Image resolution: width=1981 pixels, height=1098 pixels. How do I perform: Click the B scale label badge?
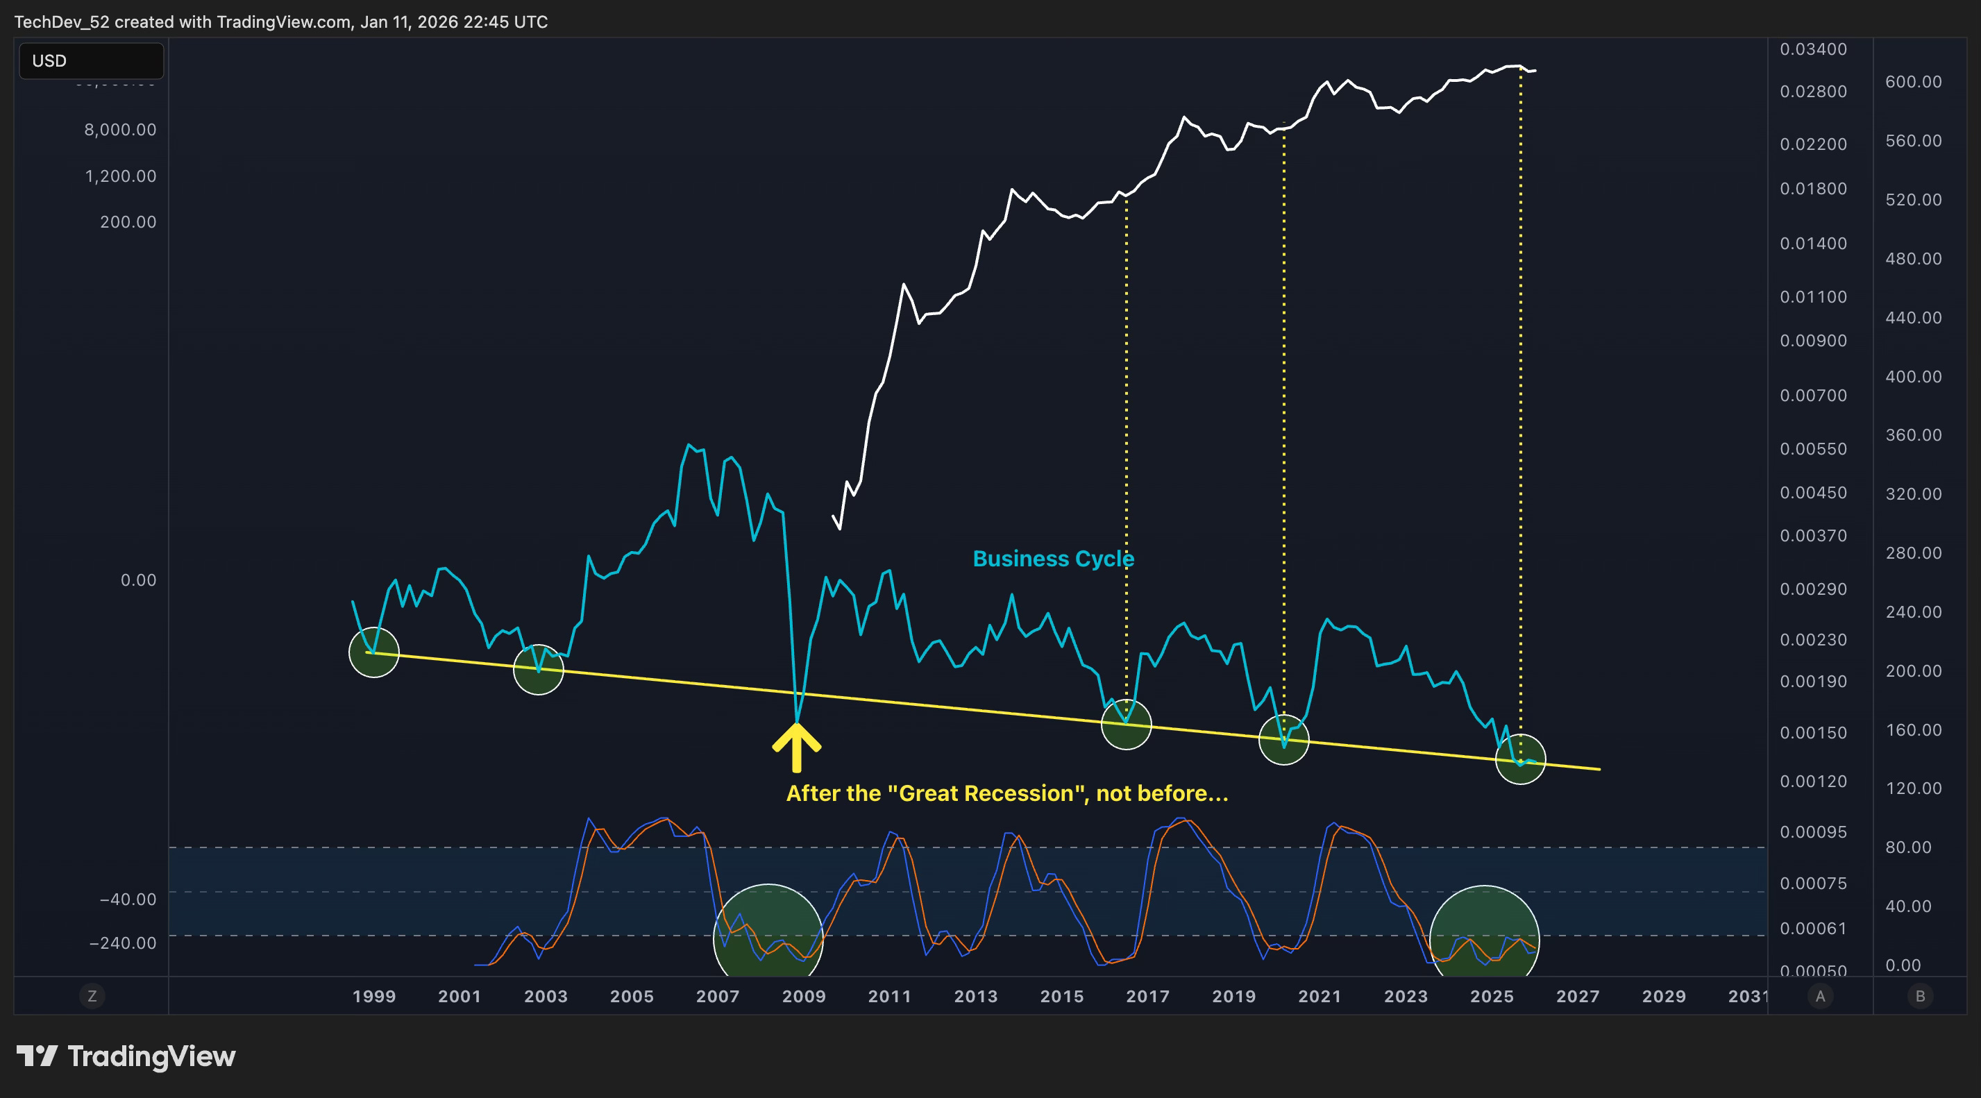pos(1920,996)
